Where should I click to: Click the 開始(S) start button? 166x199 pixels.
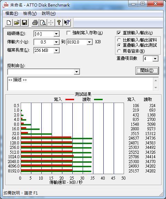click(x=147, y=70)
